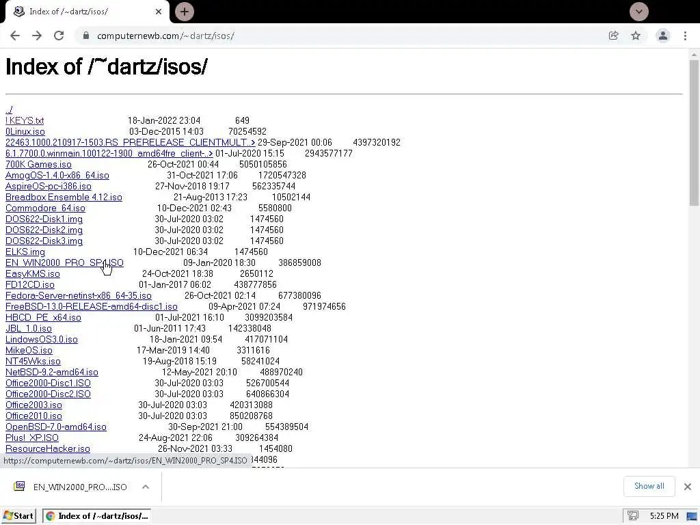Image resolution: width=700 pixels, height=525 pixels.
Task: Download AmogOS-1.4.0-x86_64.iso
Action: tap(57, 176)
